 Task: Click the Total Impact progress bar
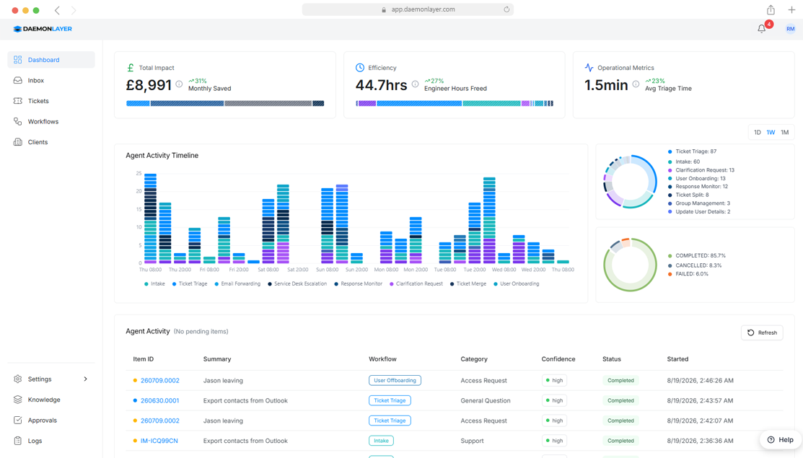coord(225,103)
